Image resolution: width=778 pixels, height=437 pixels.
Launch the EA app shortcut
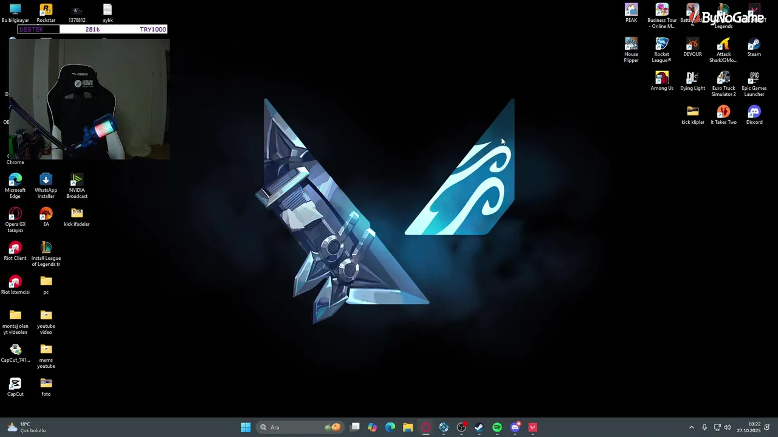46,217
